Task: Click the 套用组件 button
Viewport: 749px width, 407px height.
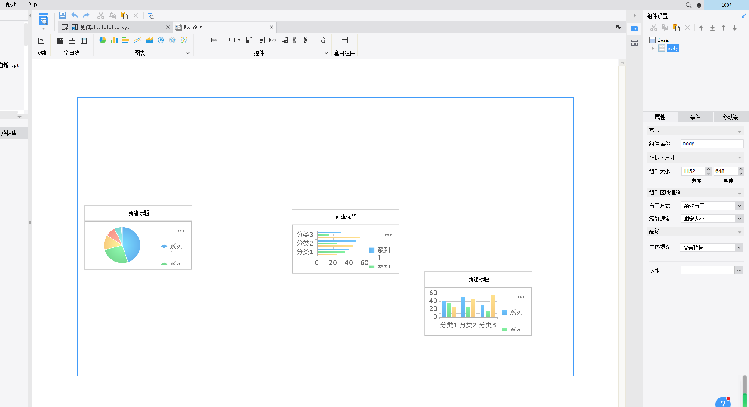Action: tap(344, 46)
